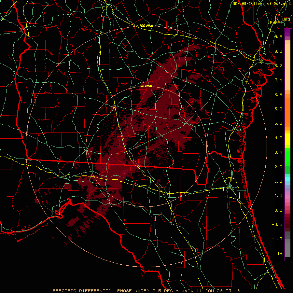
Task: Click the '7.4' scale value
Action: click(278, 80)
